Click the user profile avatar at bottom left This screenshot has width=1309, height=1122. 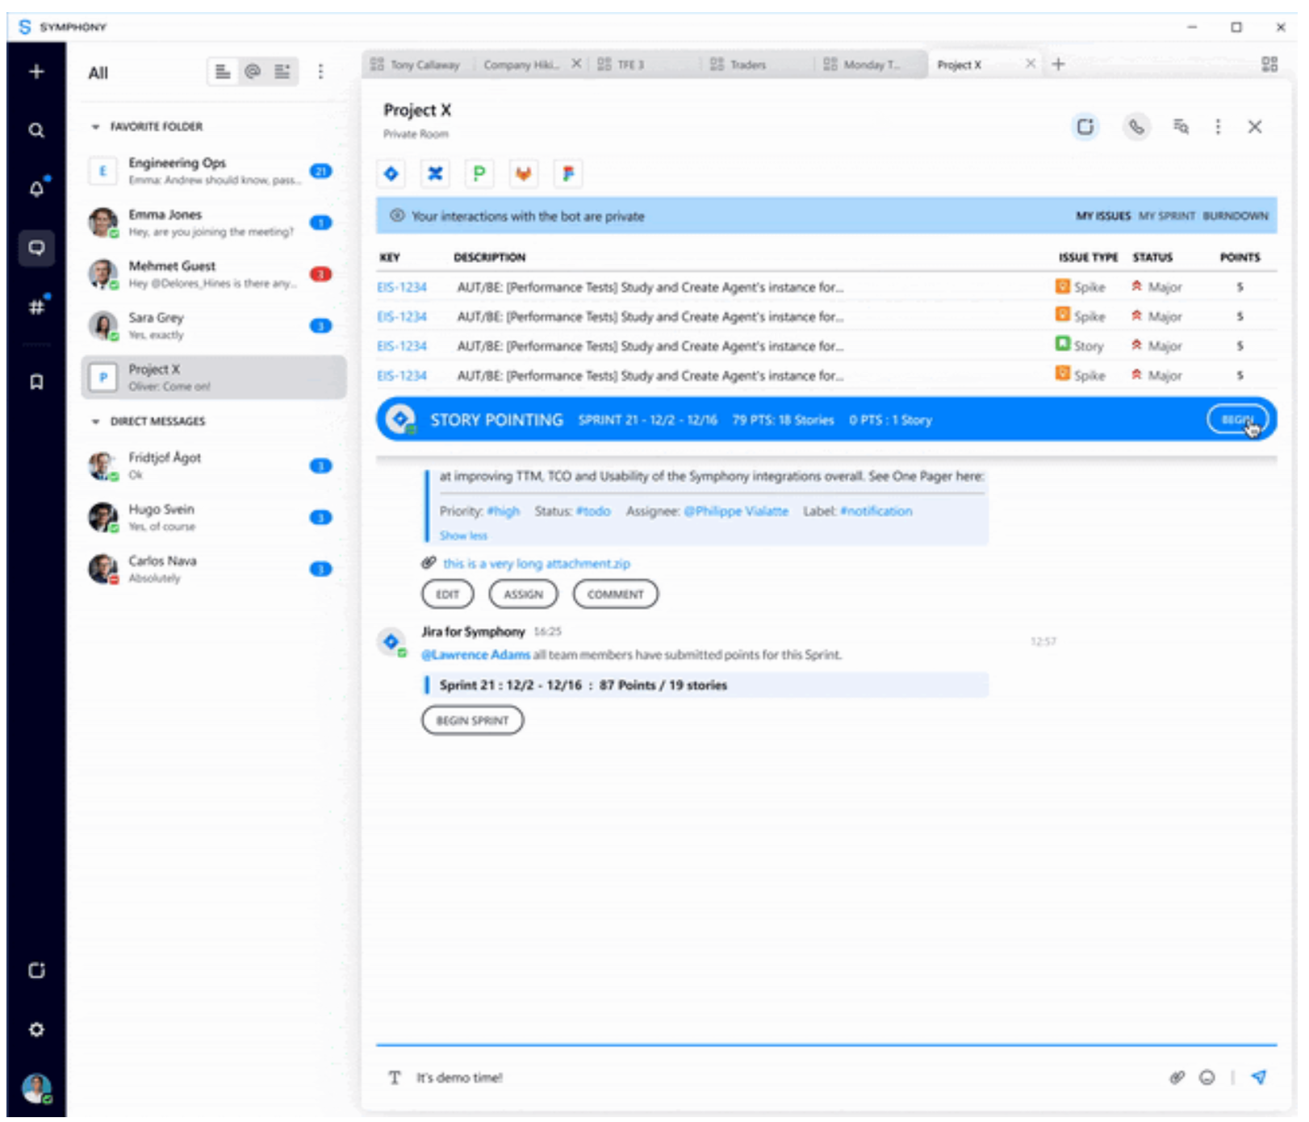point(36,1089)
